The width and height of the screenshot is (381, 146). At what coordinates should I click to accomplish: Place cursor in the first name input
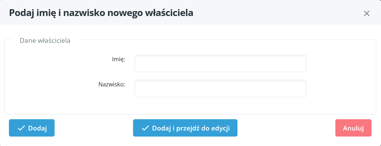[220, 63]
